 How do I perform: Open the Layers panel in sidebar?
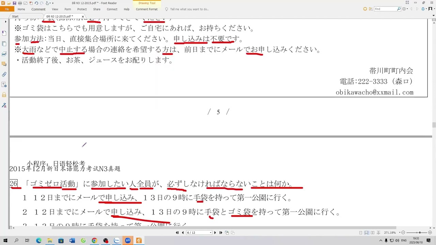4,54
